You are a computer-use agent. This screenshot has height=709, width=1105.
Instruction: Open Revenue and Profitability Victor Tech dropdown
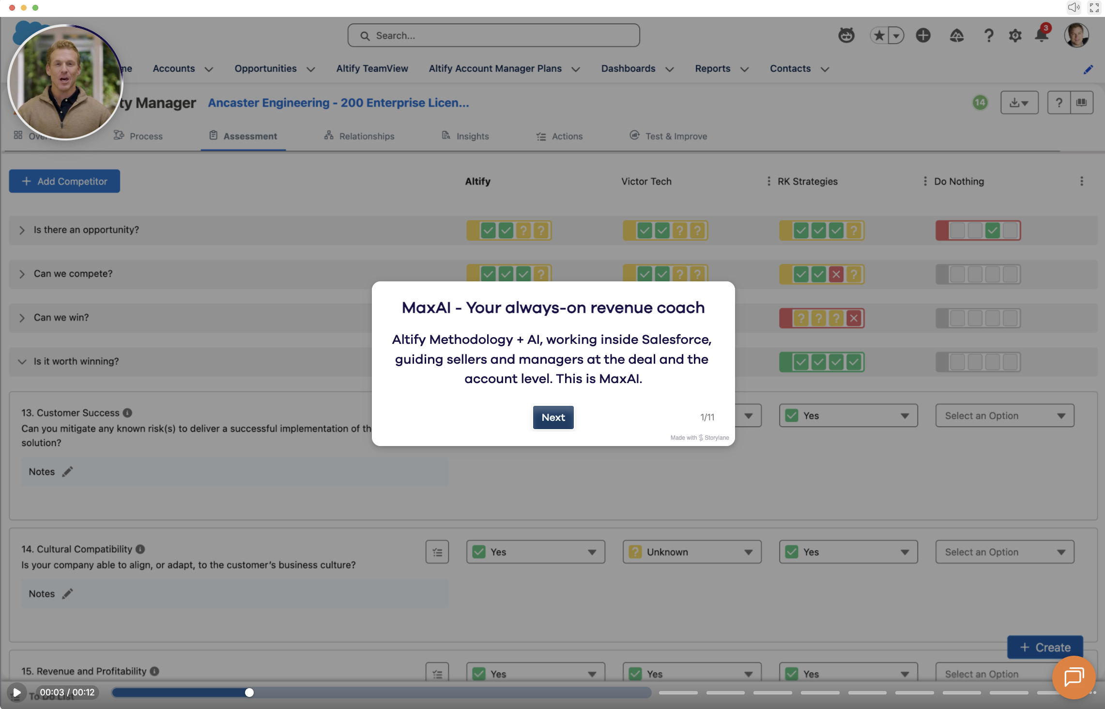(692, 673)
